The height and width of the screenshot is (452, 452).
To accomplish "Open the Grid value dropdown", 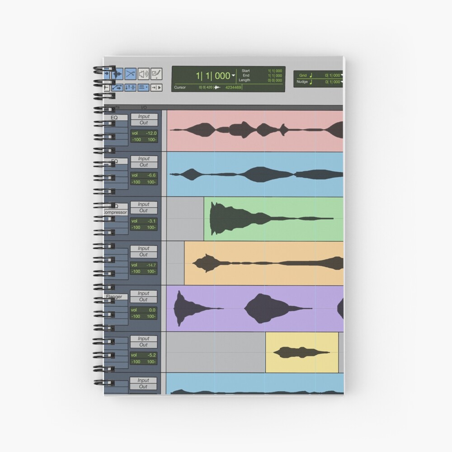I will pos(342,75).
